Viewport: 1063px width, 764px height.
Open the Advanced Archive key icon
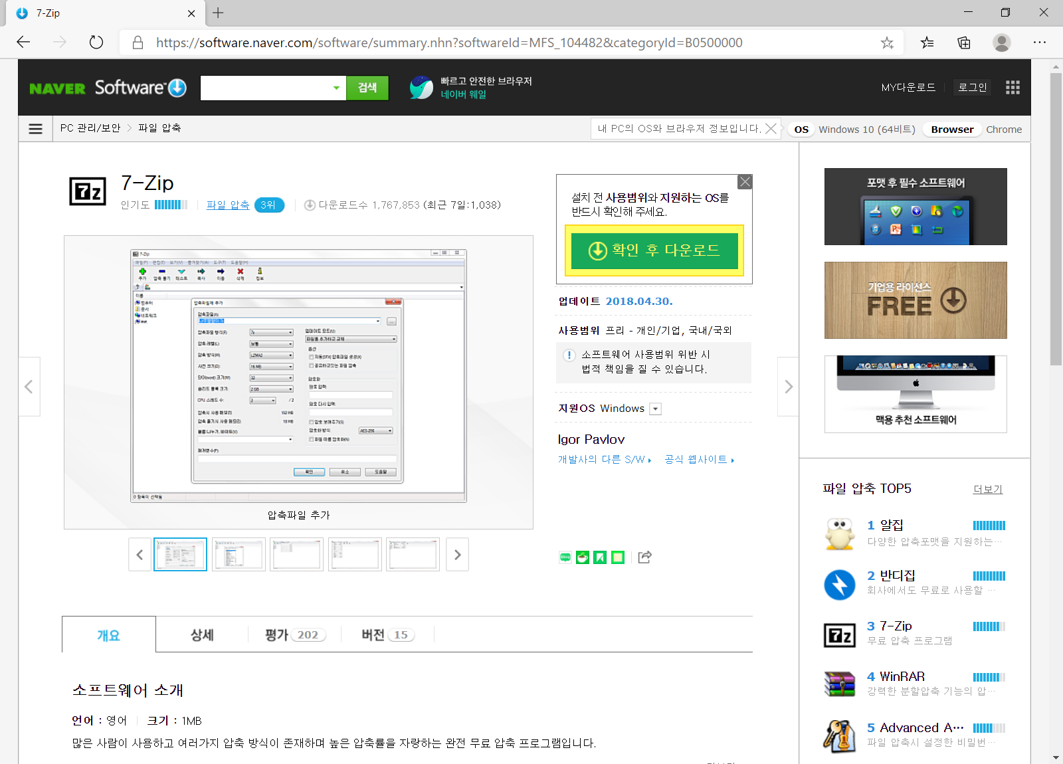pos(840,735)
